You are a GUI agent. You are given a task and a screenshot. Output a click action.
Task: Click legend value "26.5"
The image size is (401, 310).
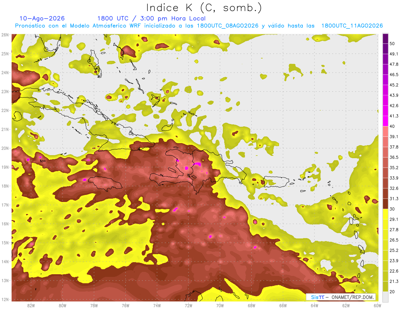(x=394, y=240)
